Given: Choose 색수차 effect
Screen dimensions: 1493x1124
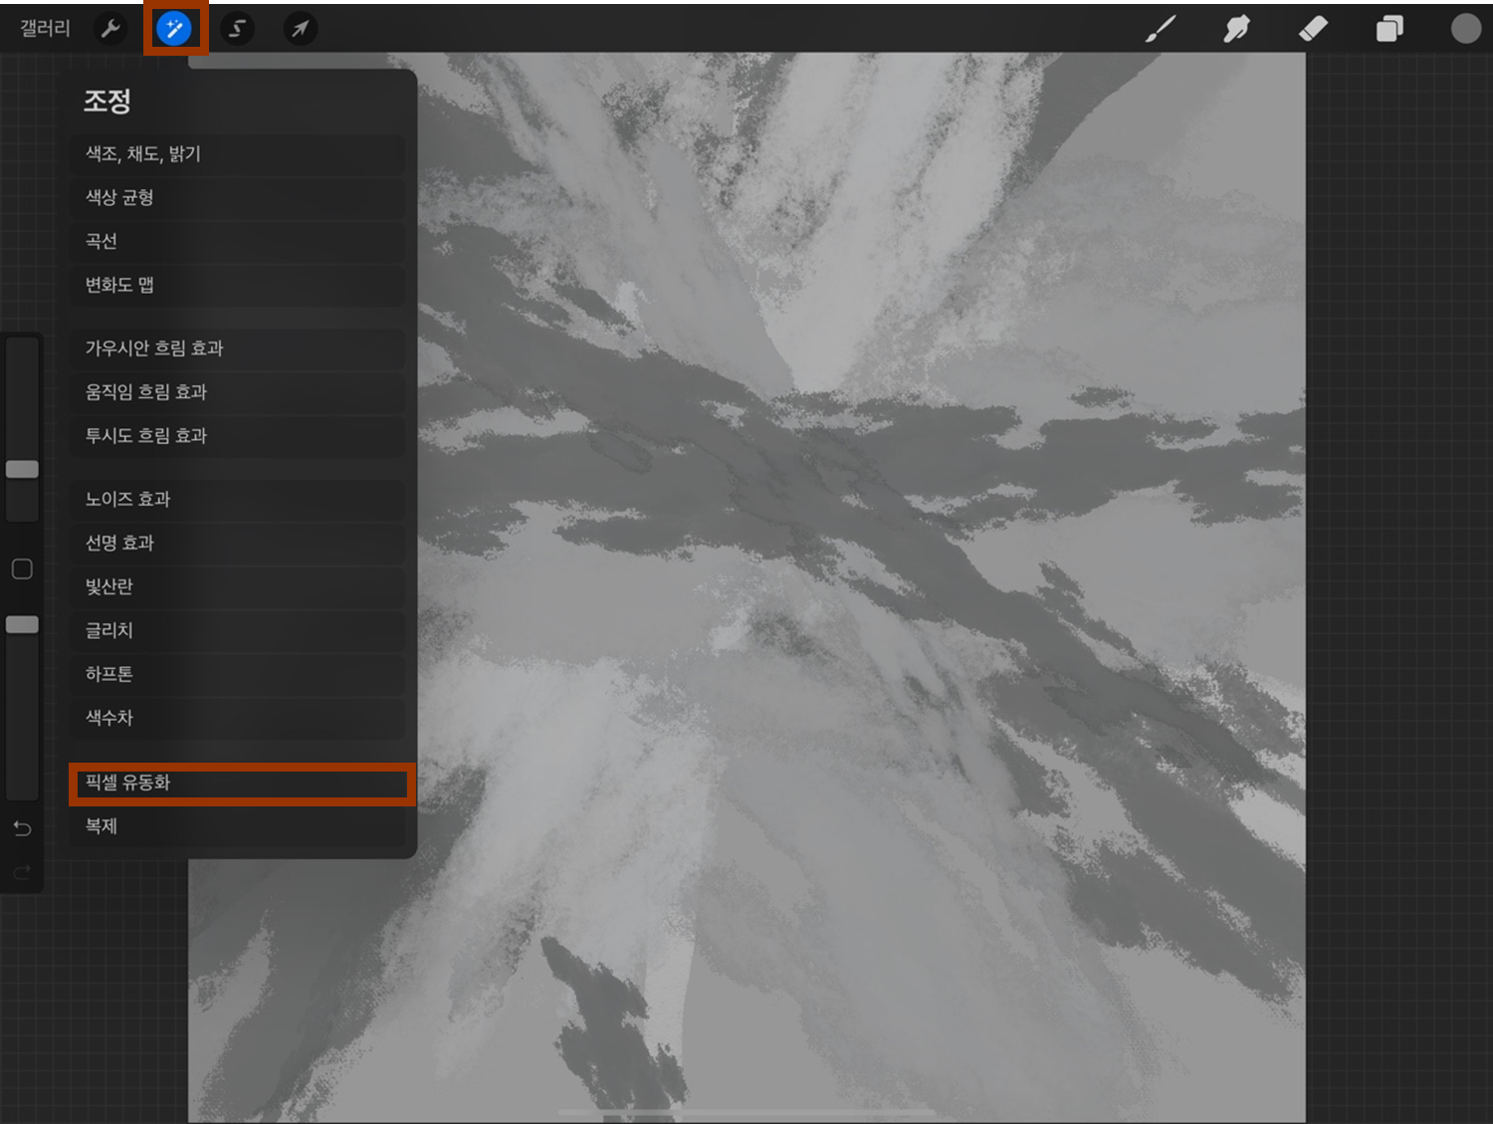Looking at the screenshot, I should [238, 718].
